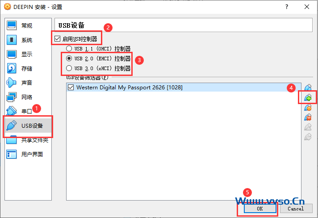Click the edit selected USB filter icon
Image resolution: width=318 pixels, height=218 pixels.
[x=308, y=107]
